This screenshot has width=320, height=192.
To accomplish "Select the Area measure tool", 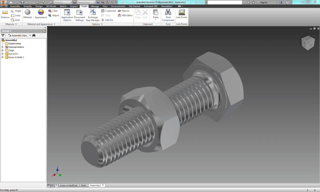I will pos(16,20).
